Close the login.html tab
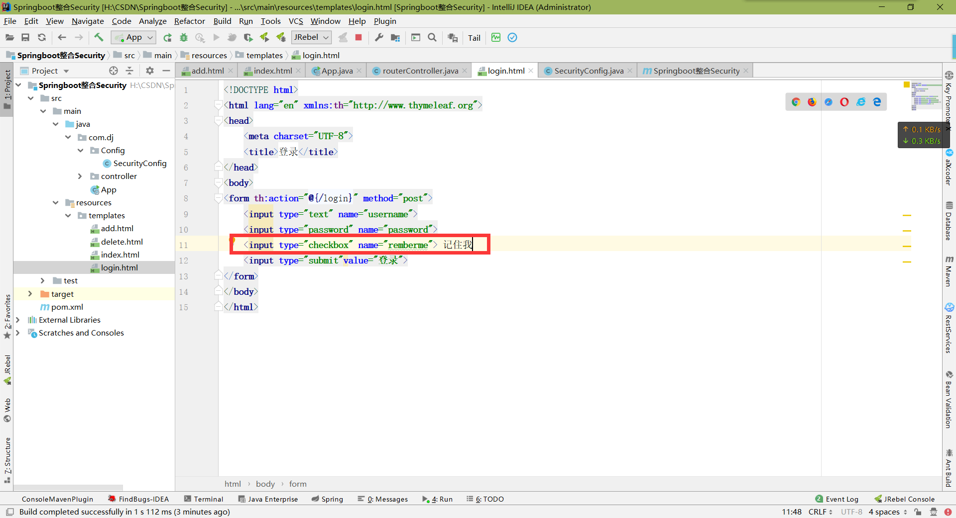The width and height of the screenshot is (956, 518). coord(531,71)
